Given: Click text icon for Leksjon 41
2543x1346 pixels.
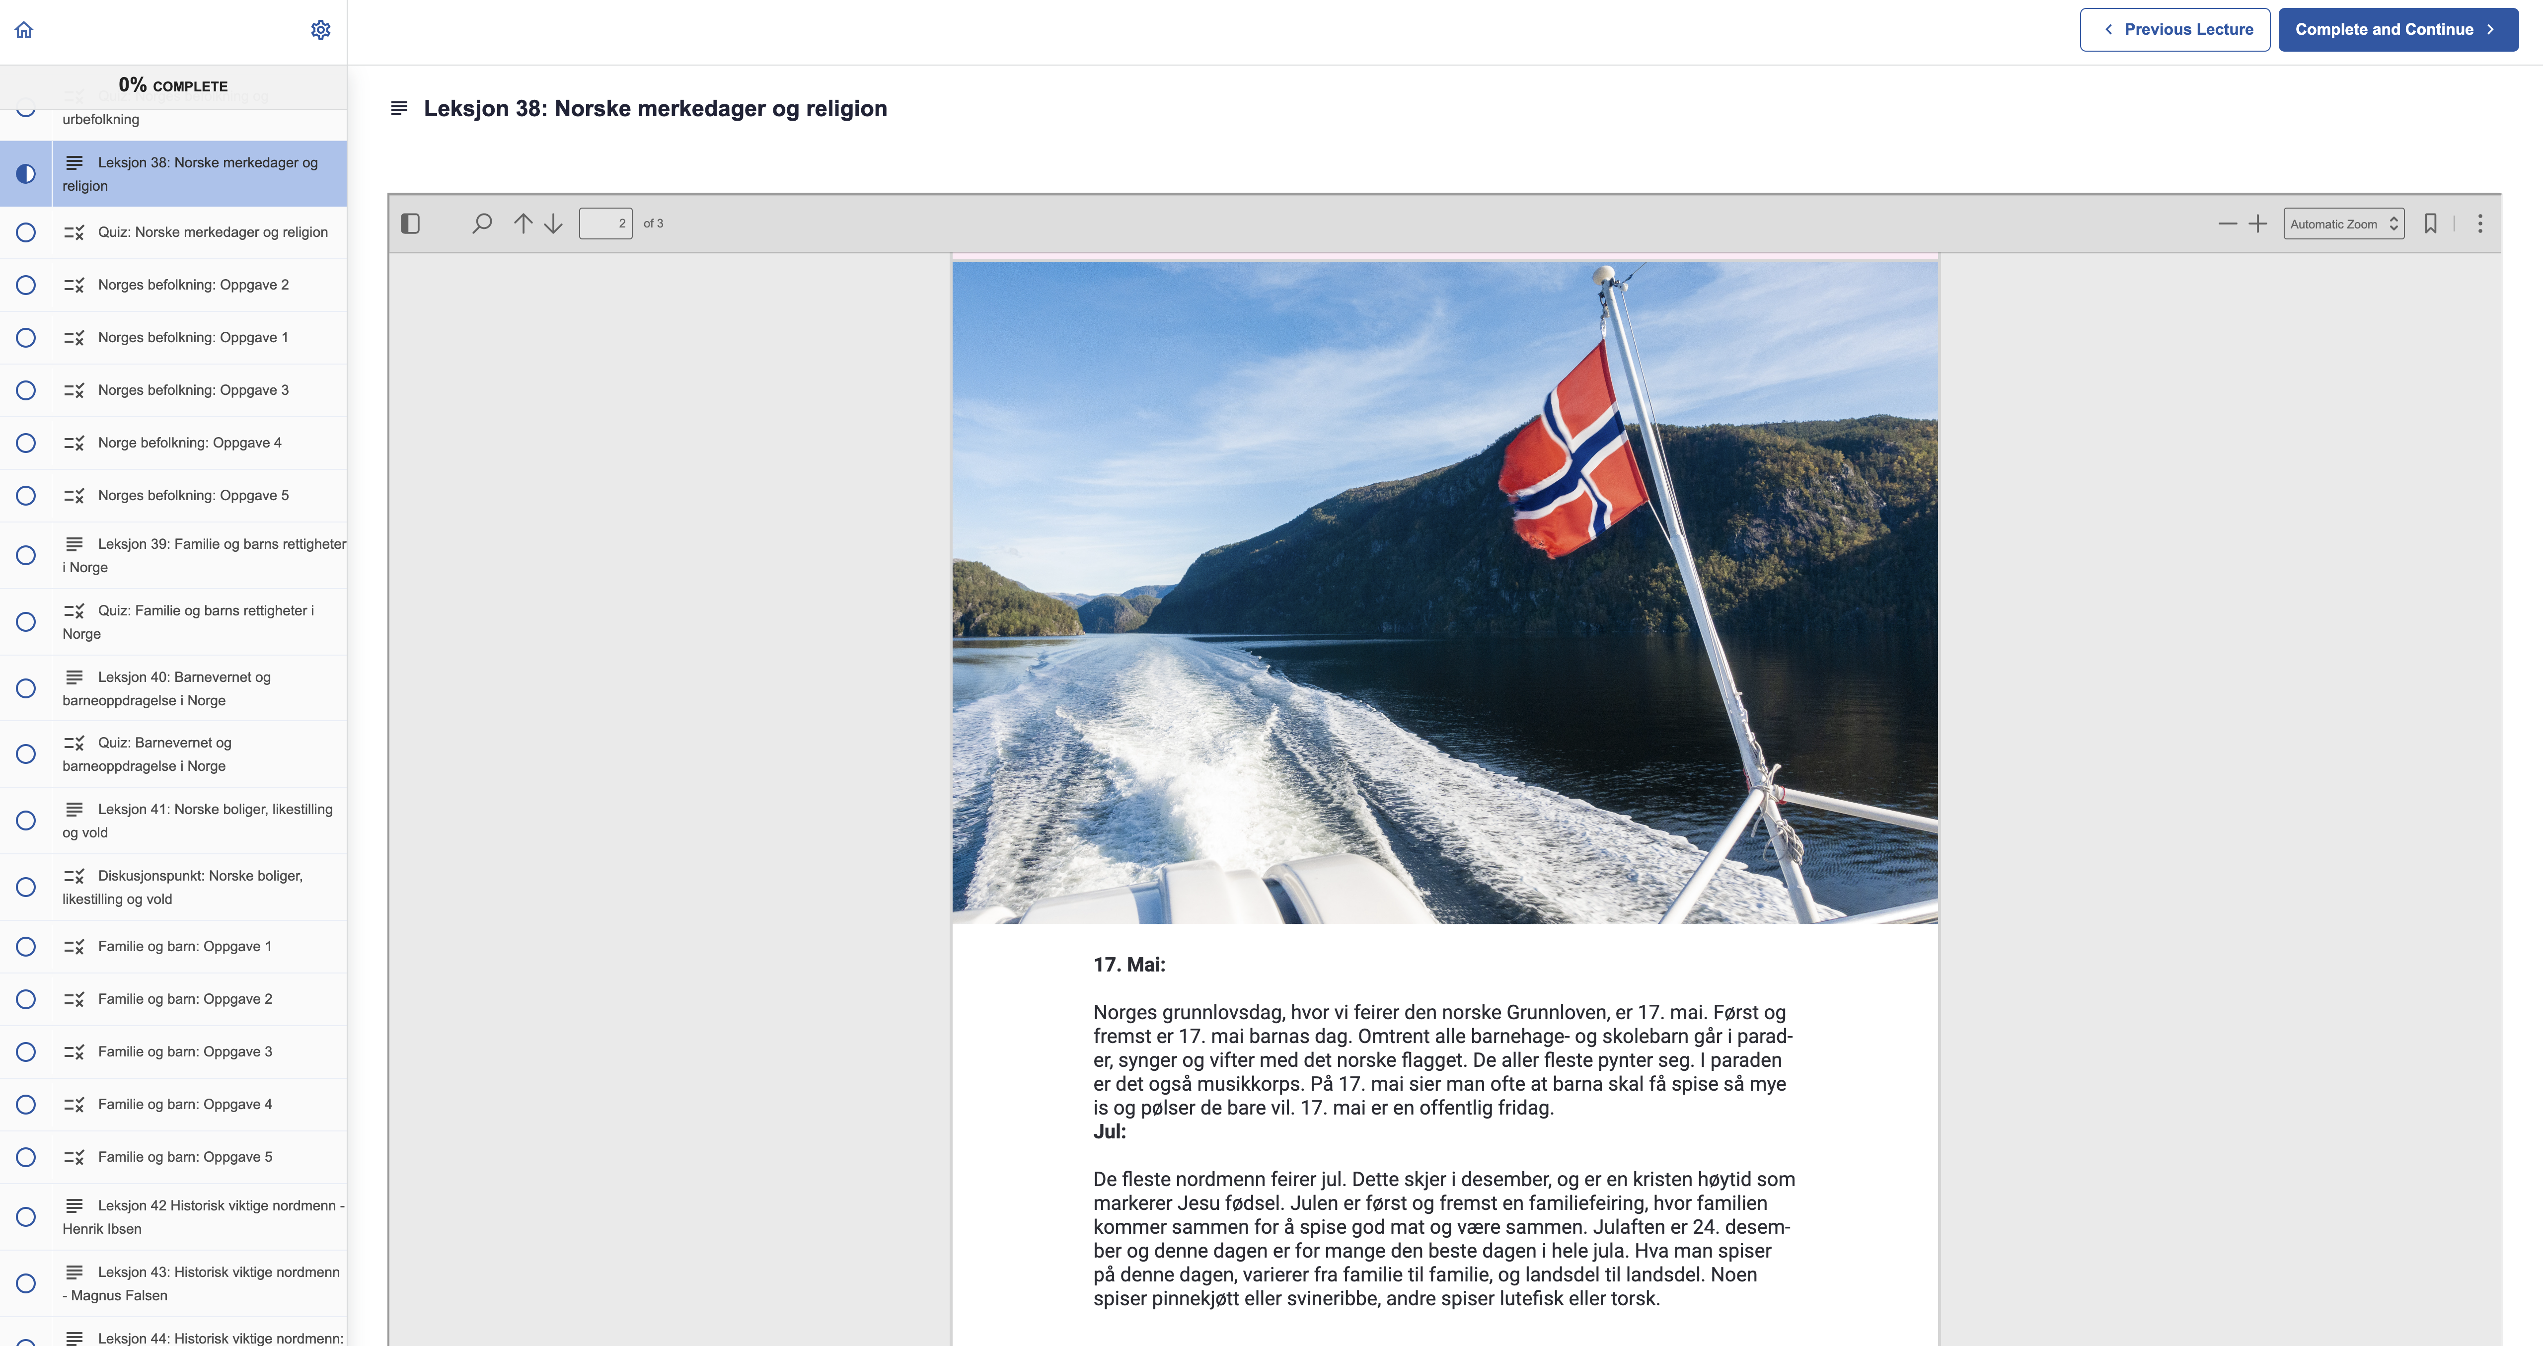Looking at the screenshot, I should [74, 810].
